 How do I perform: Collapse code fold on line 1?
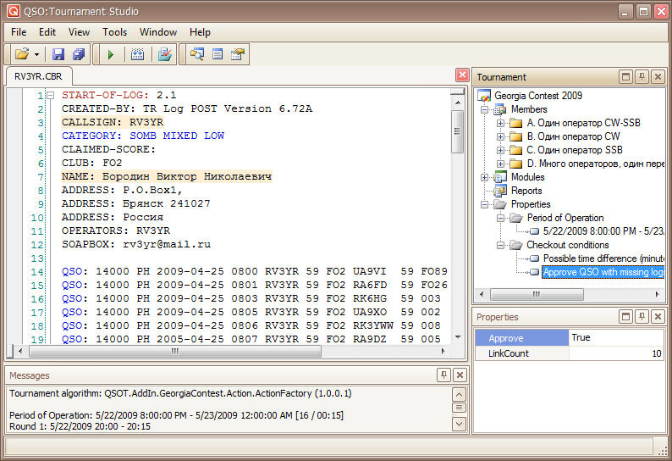click(51, 96)
